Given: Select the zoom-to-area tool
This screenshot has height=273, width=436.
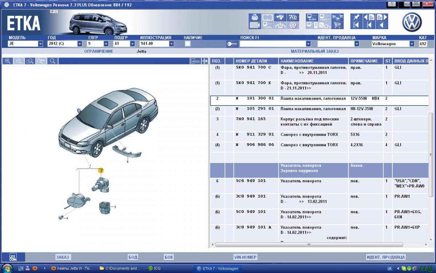Looking at the screenshot, I should pyautogui.click(x=30, y=61).
